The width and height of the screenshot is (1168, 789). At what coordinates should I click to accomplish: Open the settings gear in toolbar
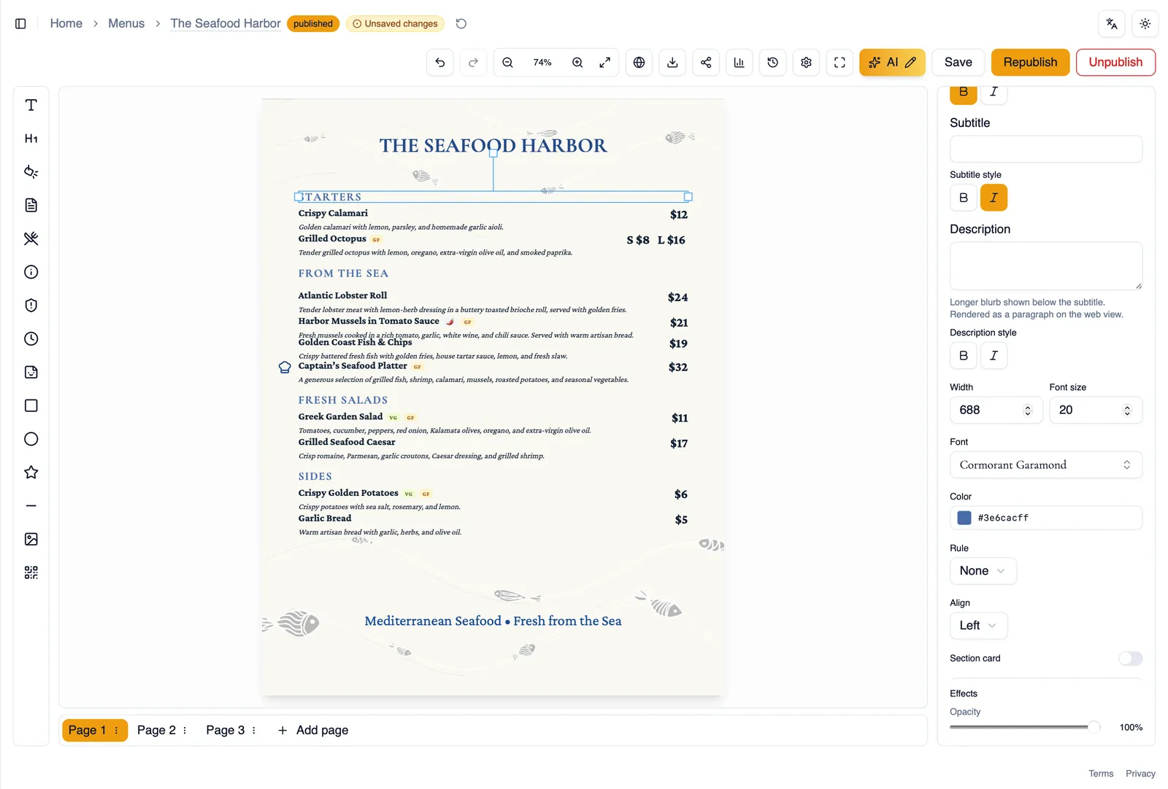pyautogui.click(x=806, y=63)
